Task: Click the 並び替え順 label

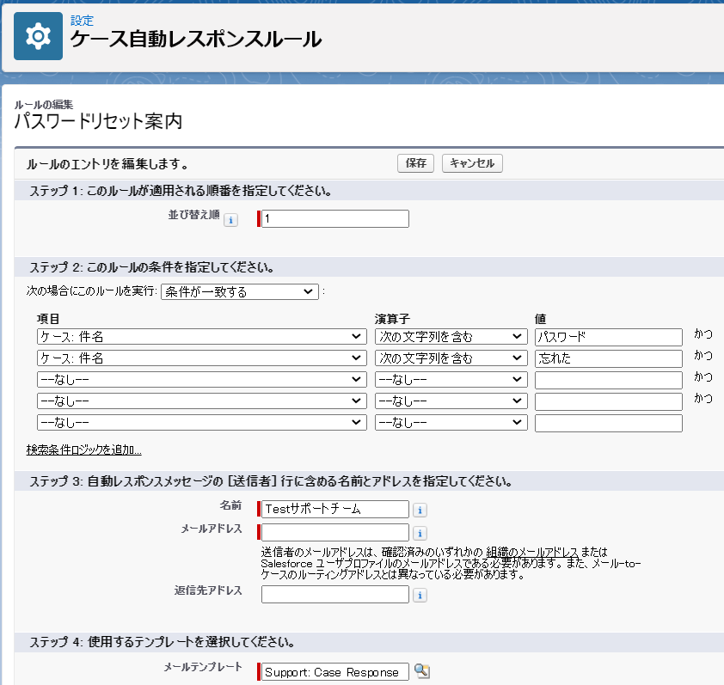Action: tap(194, 215)
